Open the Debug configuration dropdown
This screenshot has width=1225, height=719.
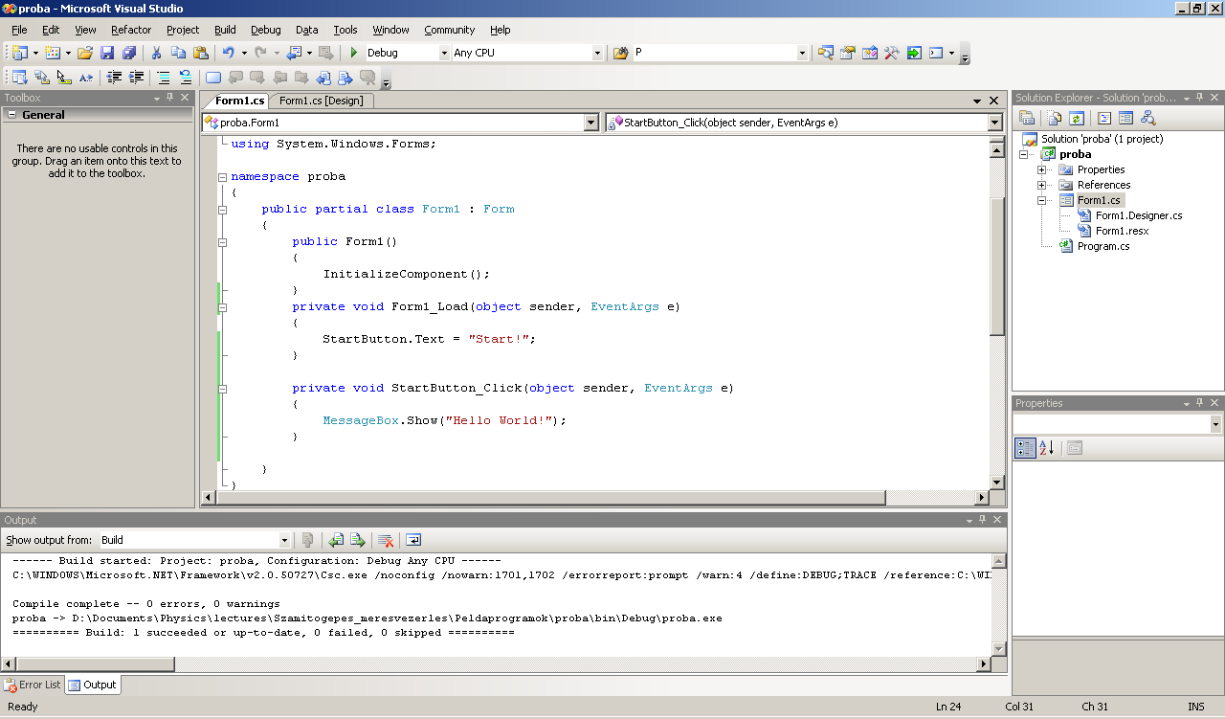444,54
